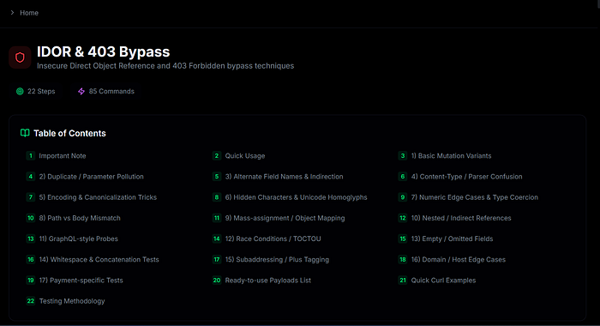Click the Table of Contents heading

point(69,133)
